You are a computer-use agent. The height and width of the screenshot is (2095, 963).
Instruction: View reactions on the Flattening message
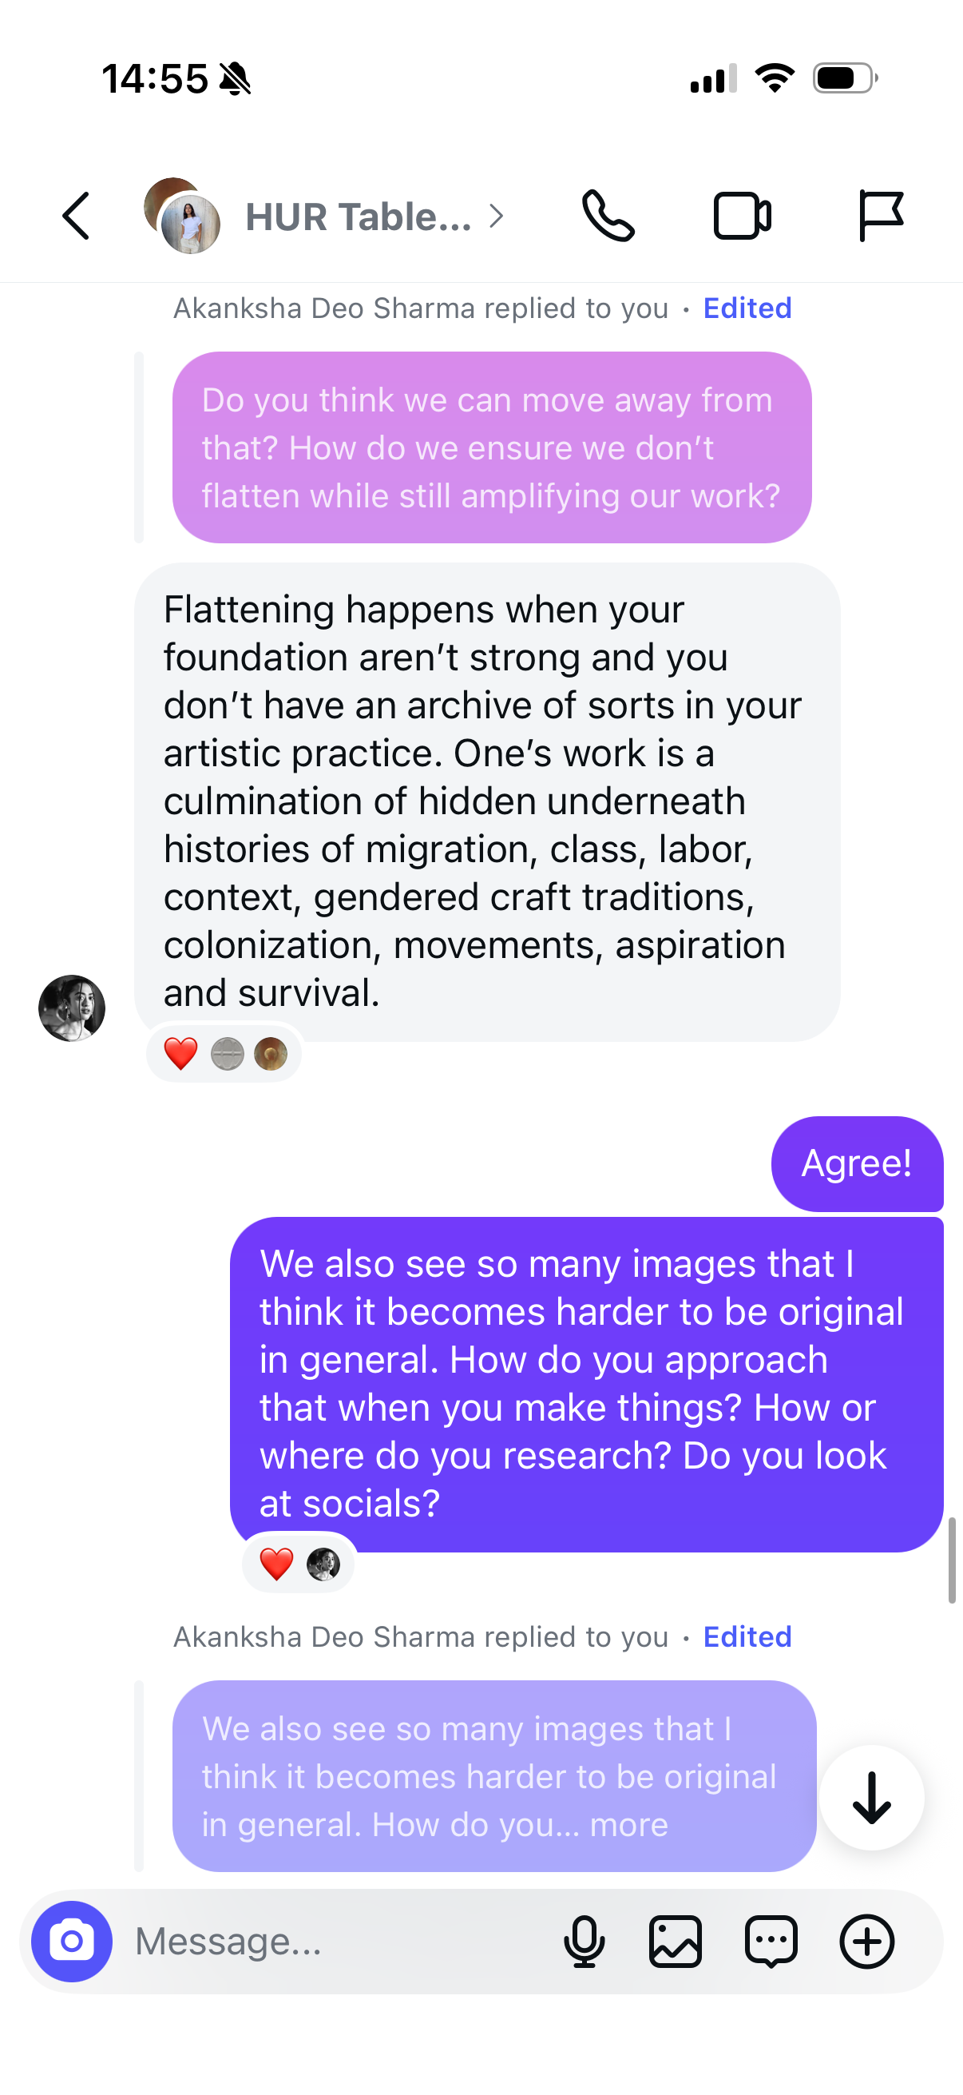click(x=224, y=1053)
